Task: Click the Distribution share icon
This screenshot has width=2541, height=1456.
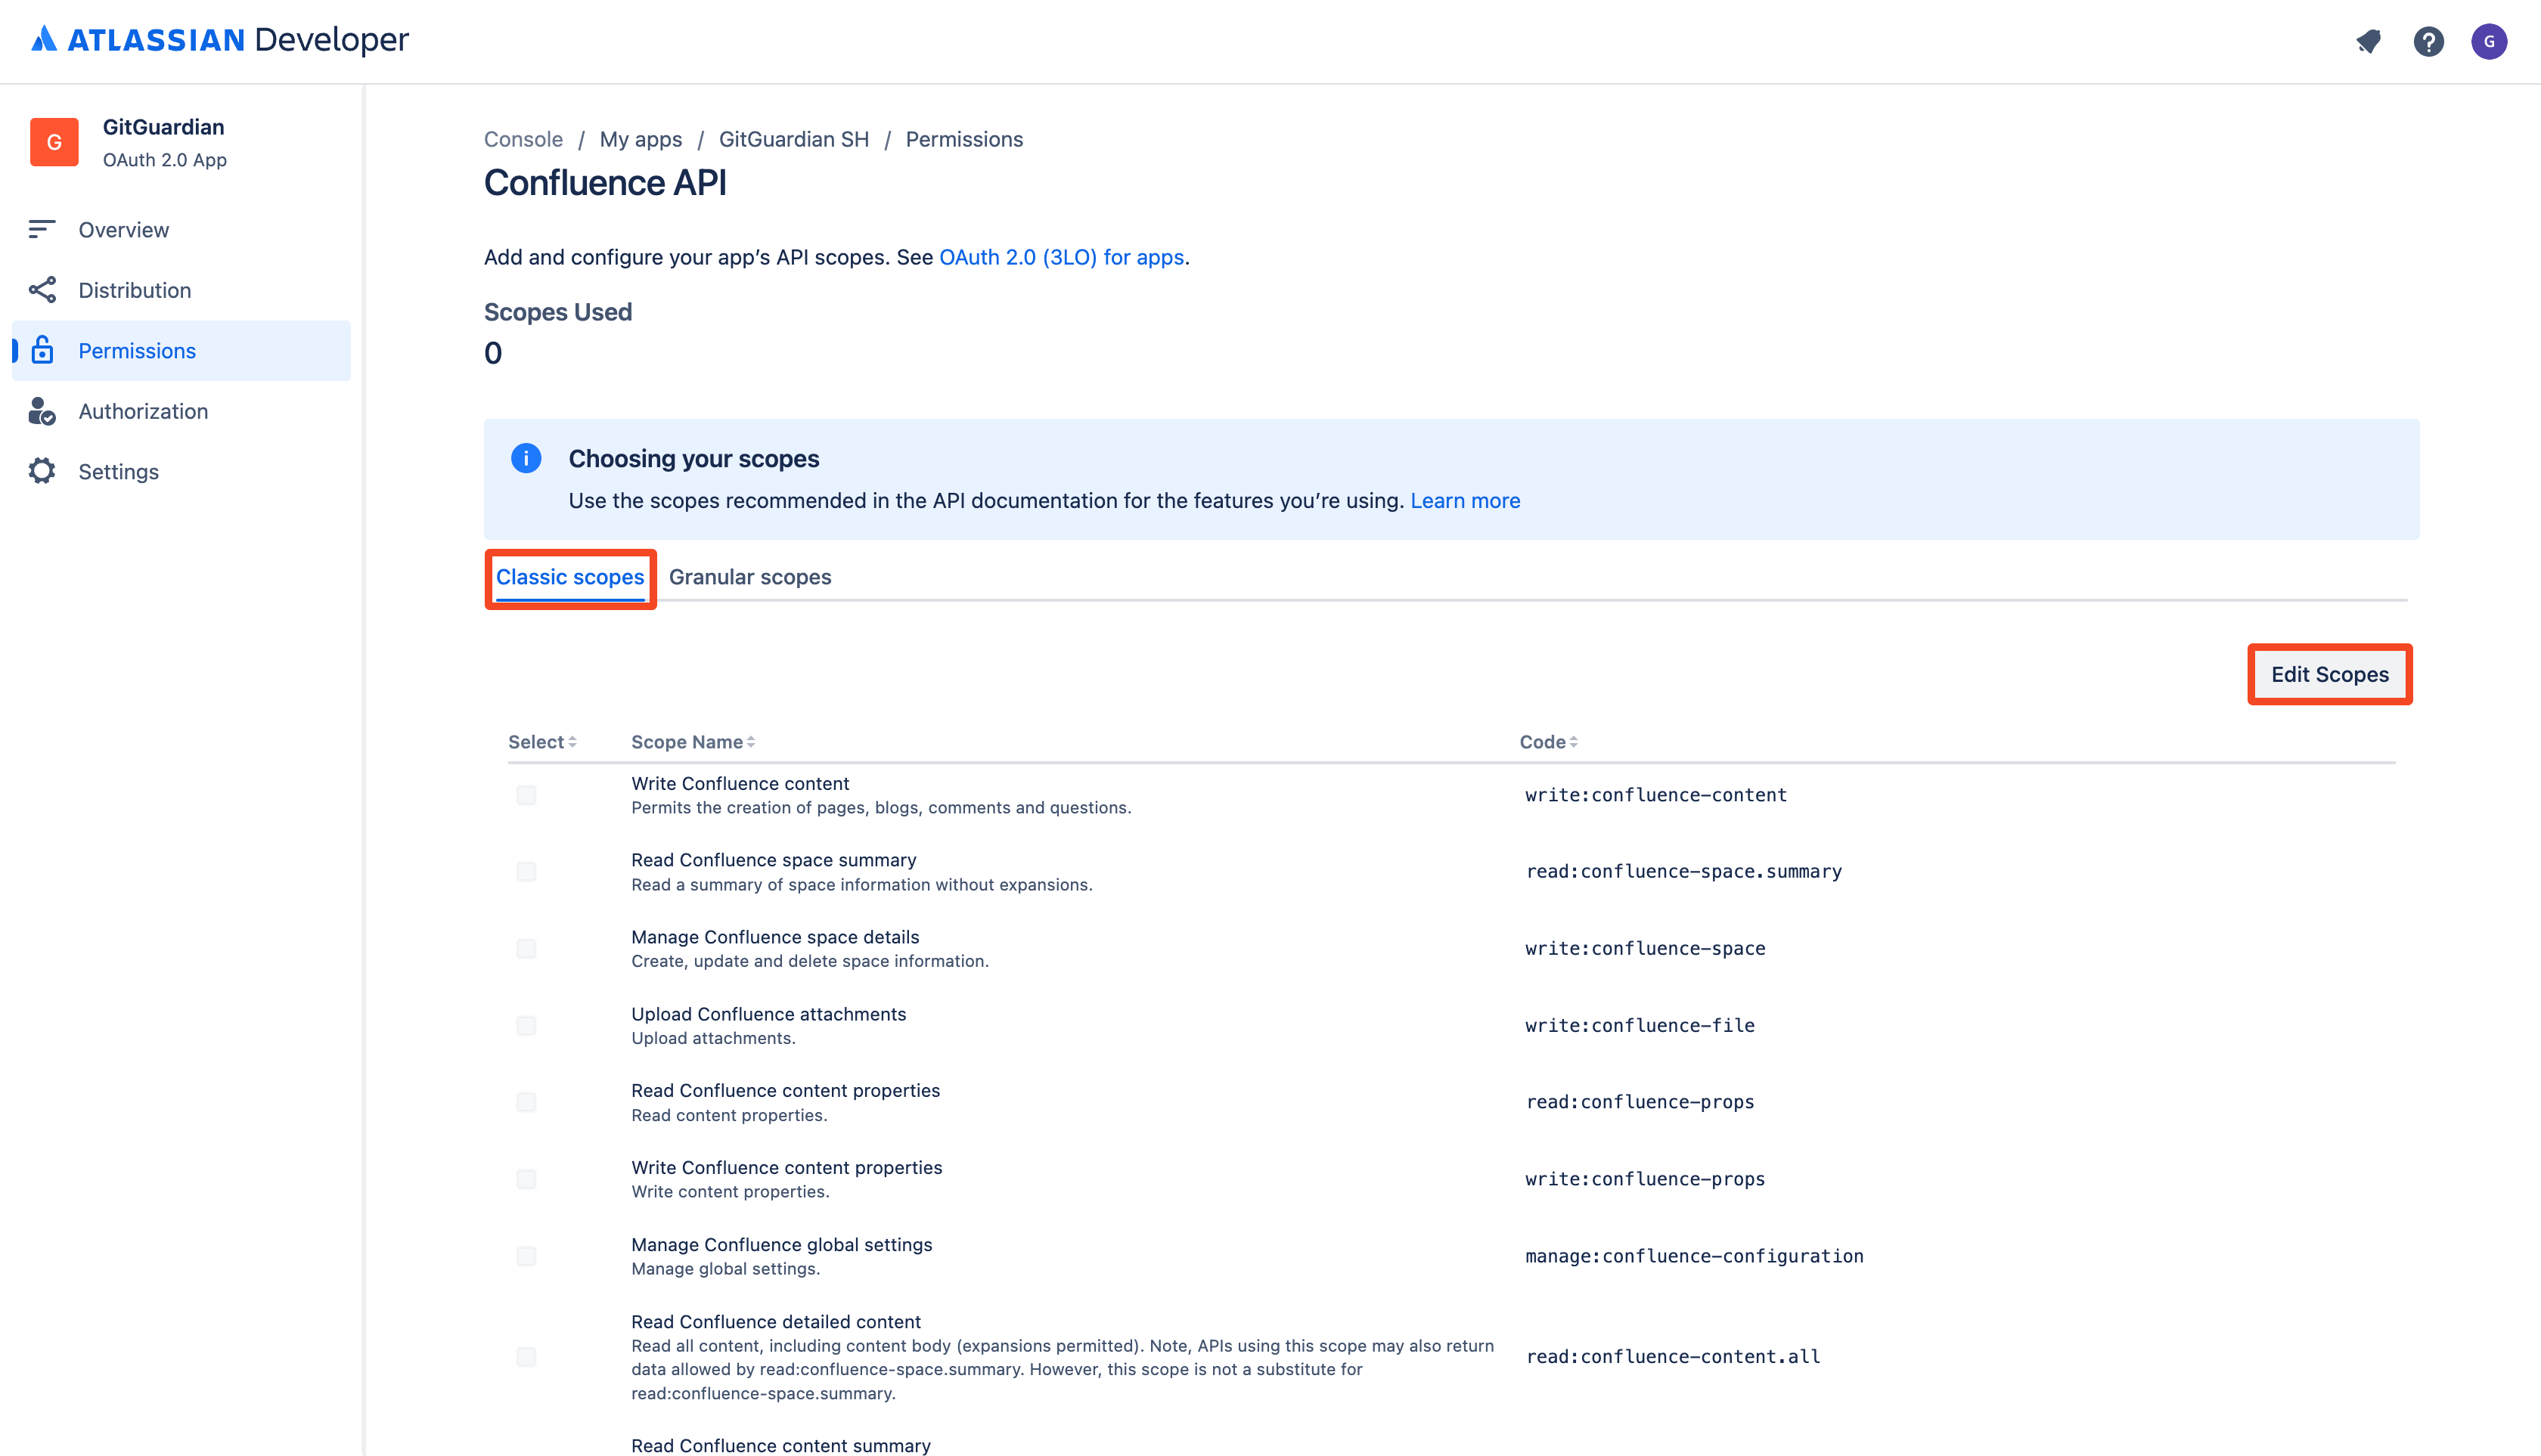Action: tap(42, 290)
